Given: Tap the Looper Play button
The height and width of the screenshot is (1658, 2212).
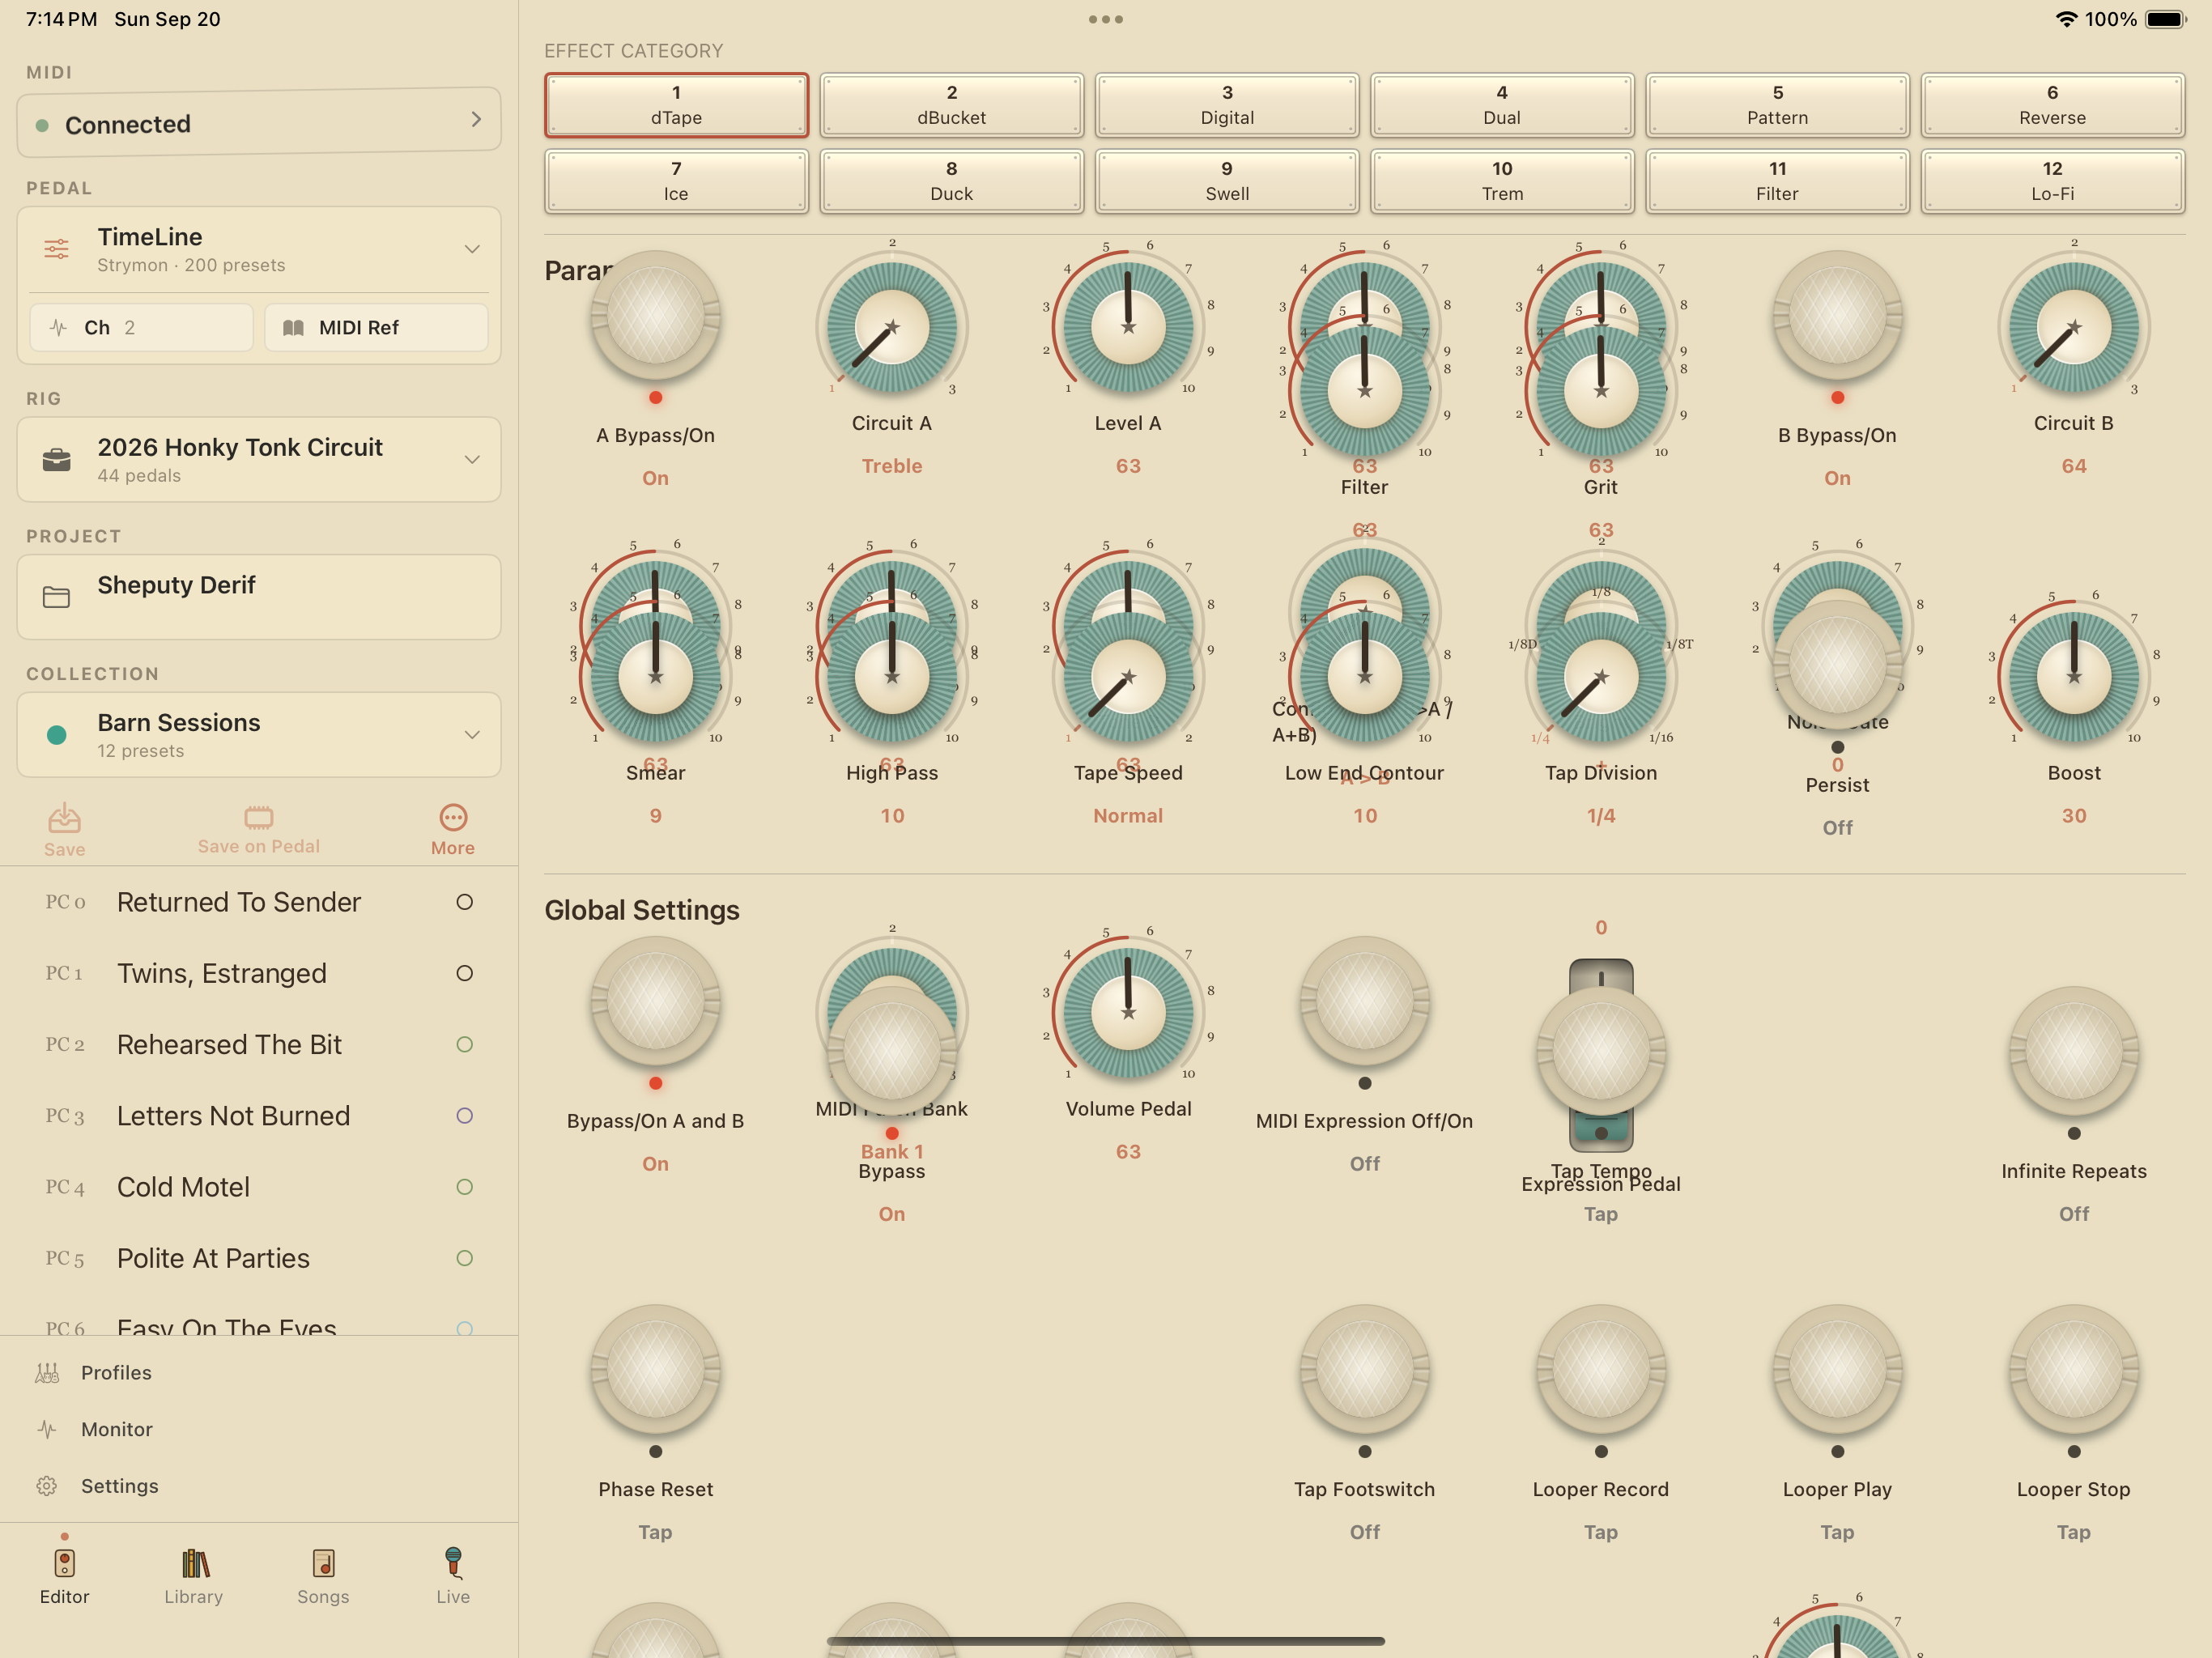Looking at the screenshot, I should 1837,1369.
